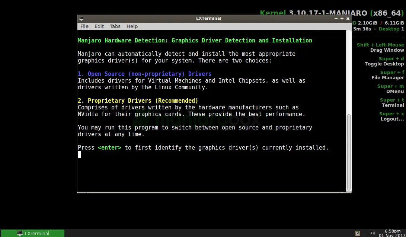Open the Help menu
Viewport: 406px width, 237px height.
coord(132,26)
